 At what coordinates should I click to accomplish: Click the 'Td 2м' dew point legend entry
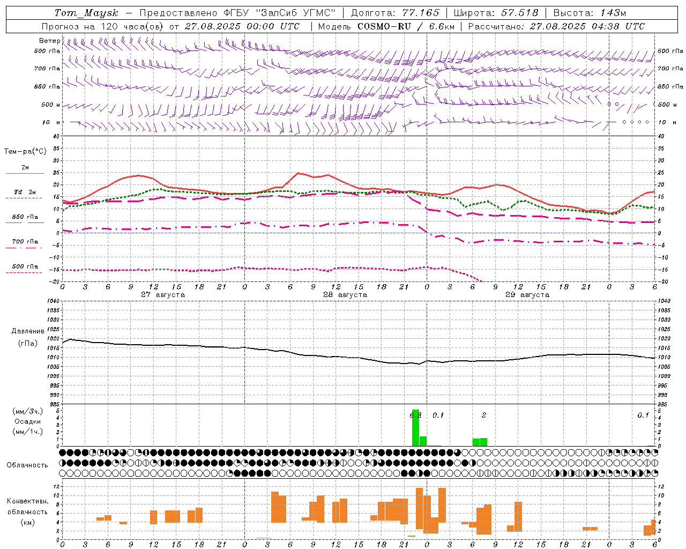coord(25,192)
